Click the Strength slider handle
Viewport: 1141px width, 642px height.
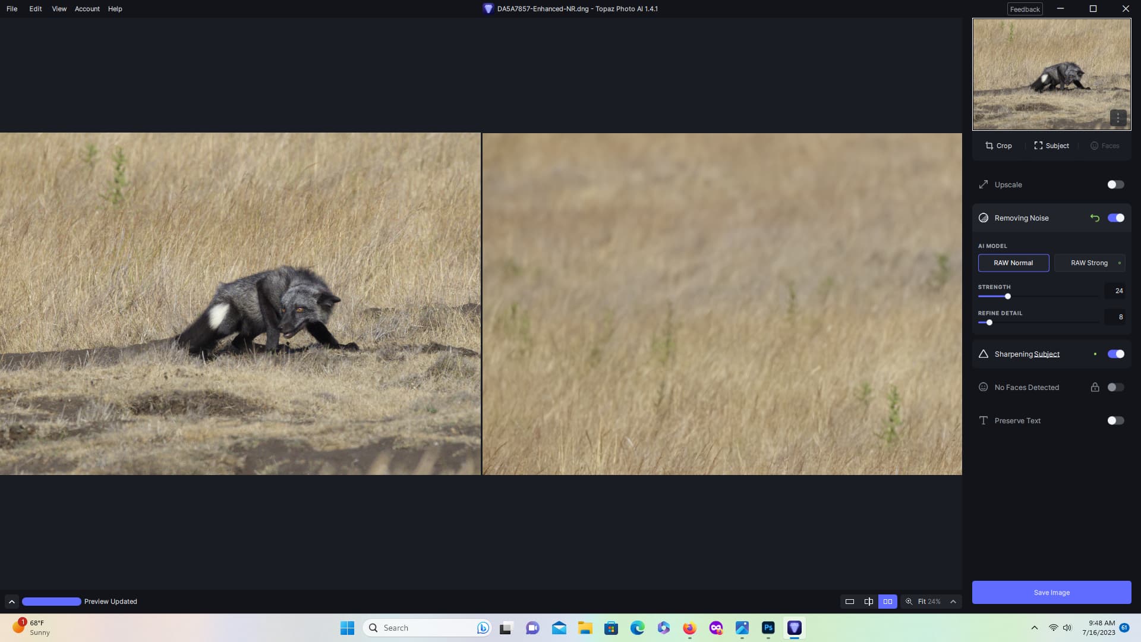[1008, 296]
